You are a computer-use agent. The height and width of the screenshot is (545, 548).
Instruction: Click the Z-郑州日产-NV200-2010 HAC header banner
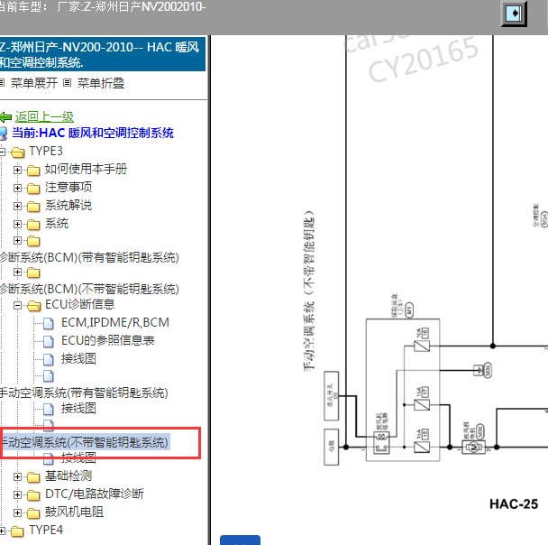point(103,54)
